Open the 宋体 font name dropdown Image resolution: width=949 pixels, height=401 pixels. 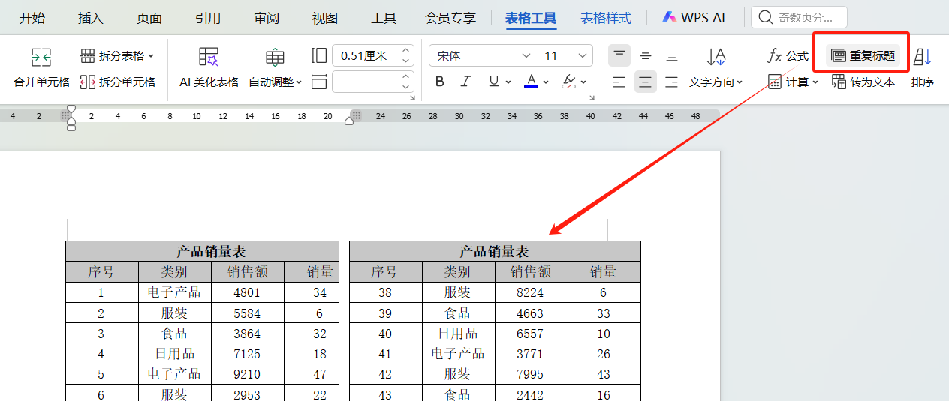point(526,56)
